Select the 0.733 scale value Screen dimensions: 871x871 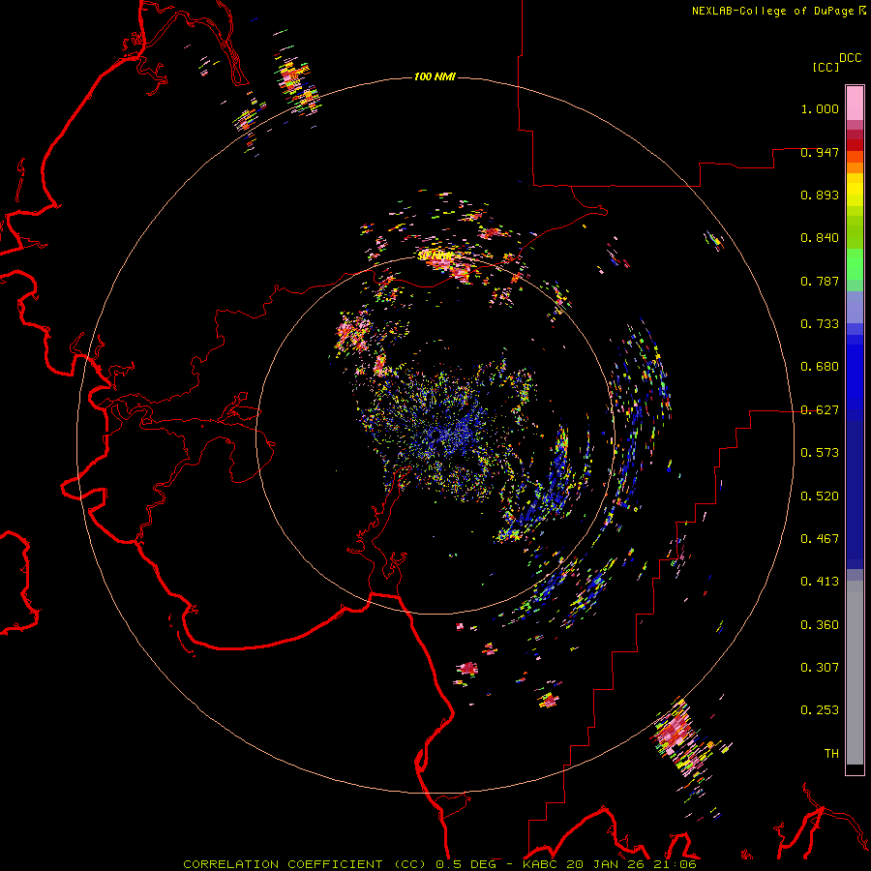(x=820, y=324)
